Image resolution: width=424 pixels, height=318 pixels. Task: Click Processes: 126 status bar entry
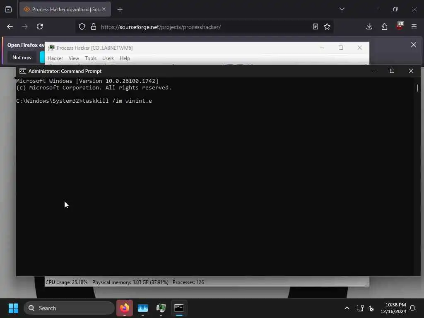point(188,282)
